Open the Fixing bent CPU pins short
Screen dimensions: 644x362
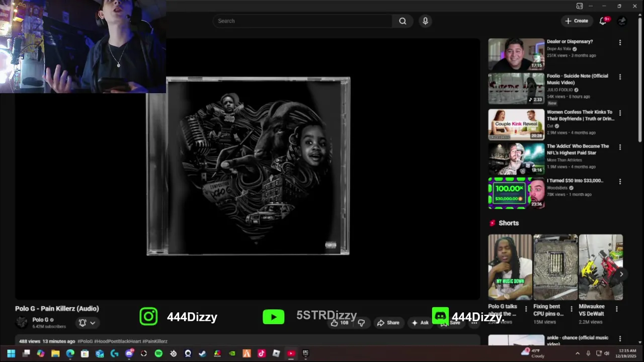[x=555, y=267]
